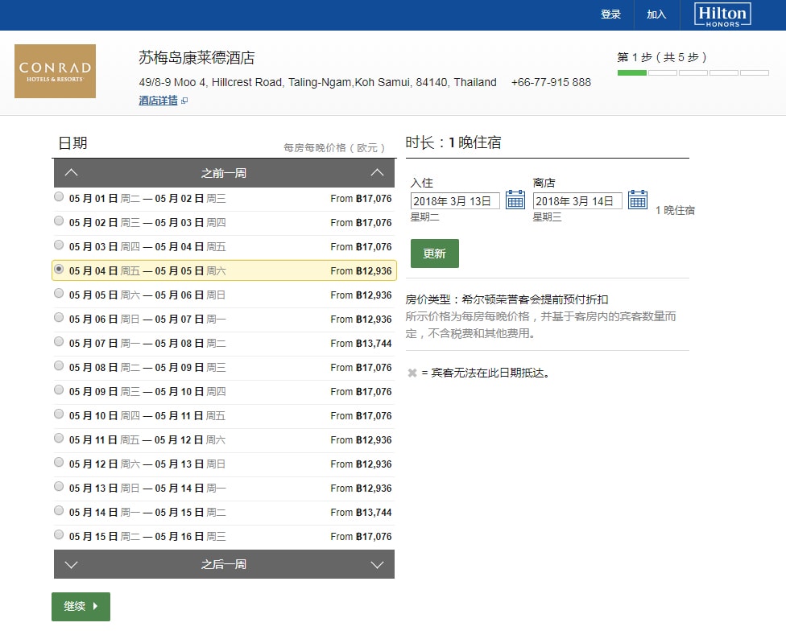Click the Conrad Hotels & Resorts logo

55,71
